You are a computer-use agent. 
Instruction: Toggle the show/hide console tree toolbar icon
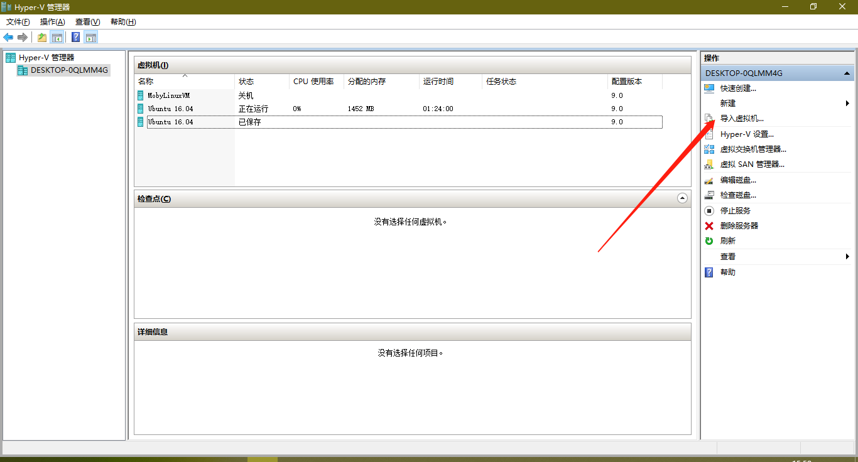[x=57, y=37]
